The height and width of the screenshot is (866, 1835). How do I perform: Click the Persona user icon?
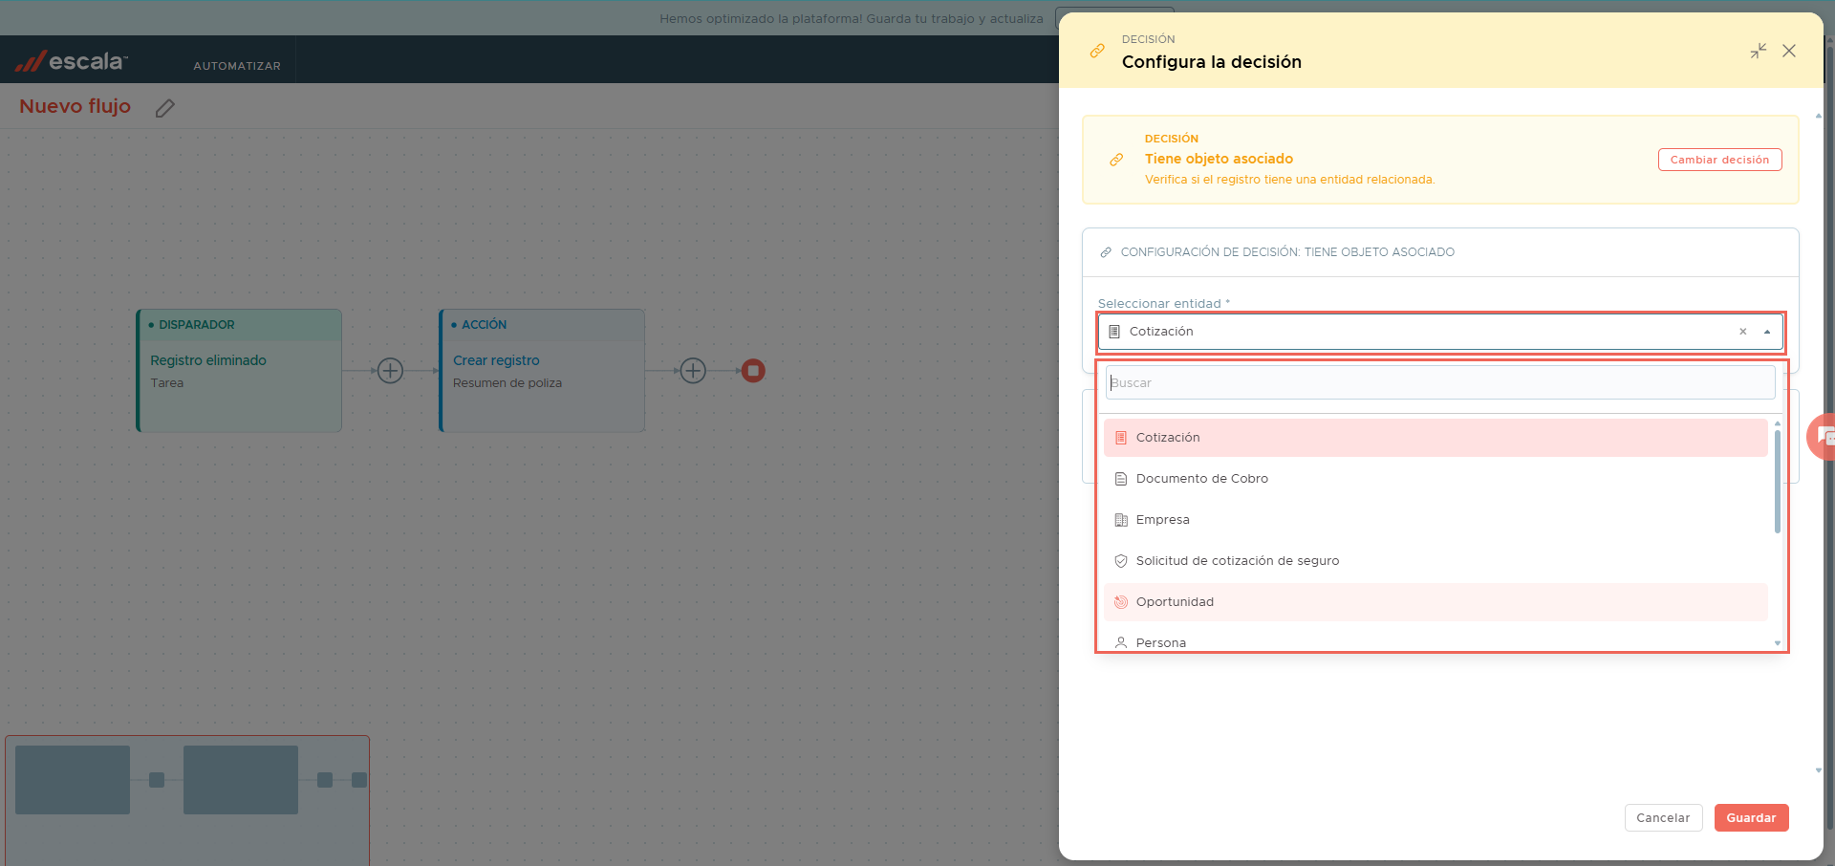point(1121,642)
